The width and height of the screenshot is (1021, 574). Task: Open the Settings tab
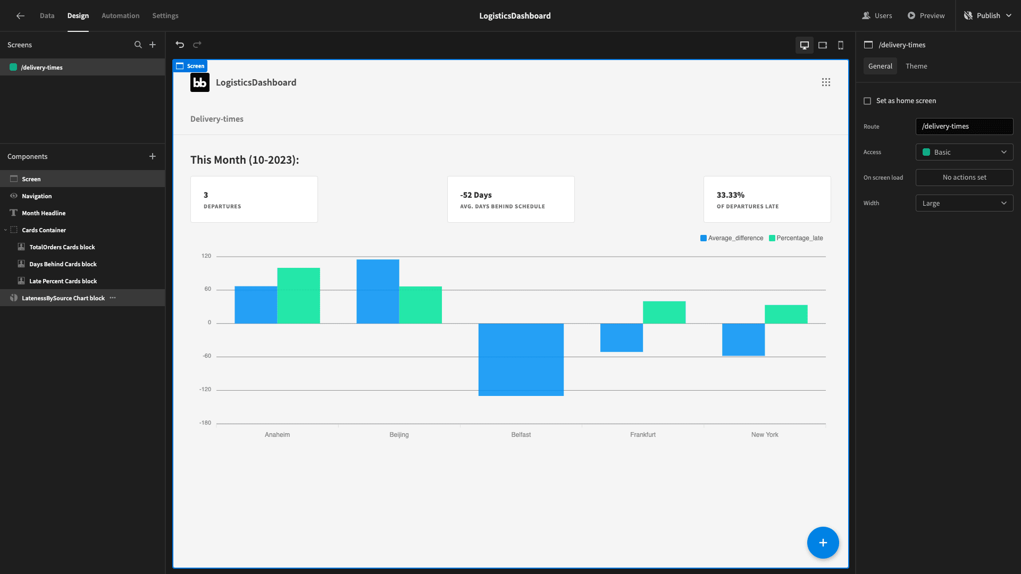click(165, 16)
